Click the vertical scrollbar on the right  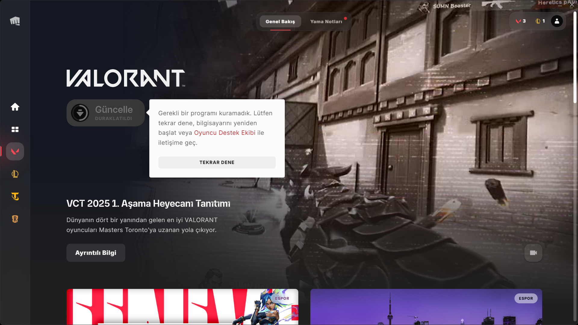click(x=575, y=57)
